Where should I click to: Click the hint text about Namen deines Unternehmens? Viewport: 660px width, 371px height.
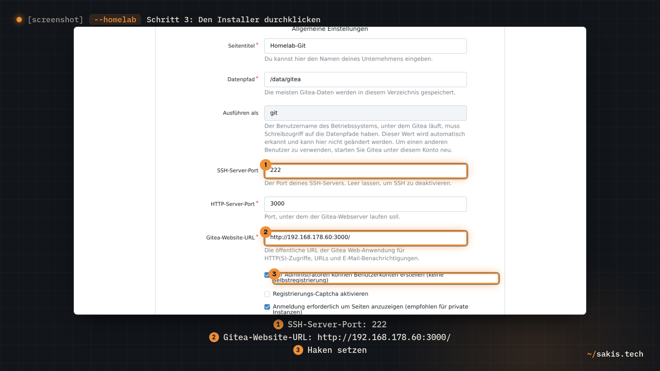(x=349, y=59)
